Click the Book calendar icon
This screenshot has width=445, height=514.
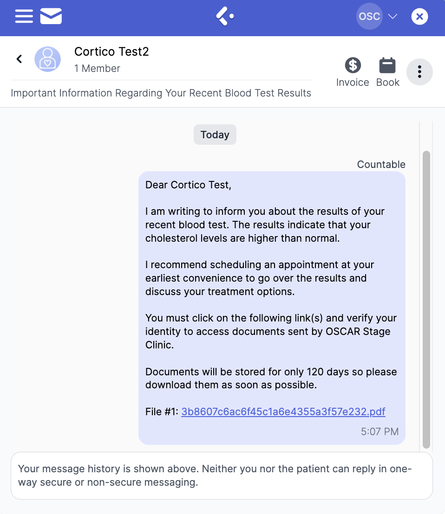pos(387,65)
